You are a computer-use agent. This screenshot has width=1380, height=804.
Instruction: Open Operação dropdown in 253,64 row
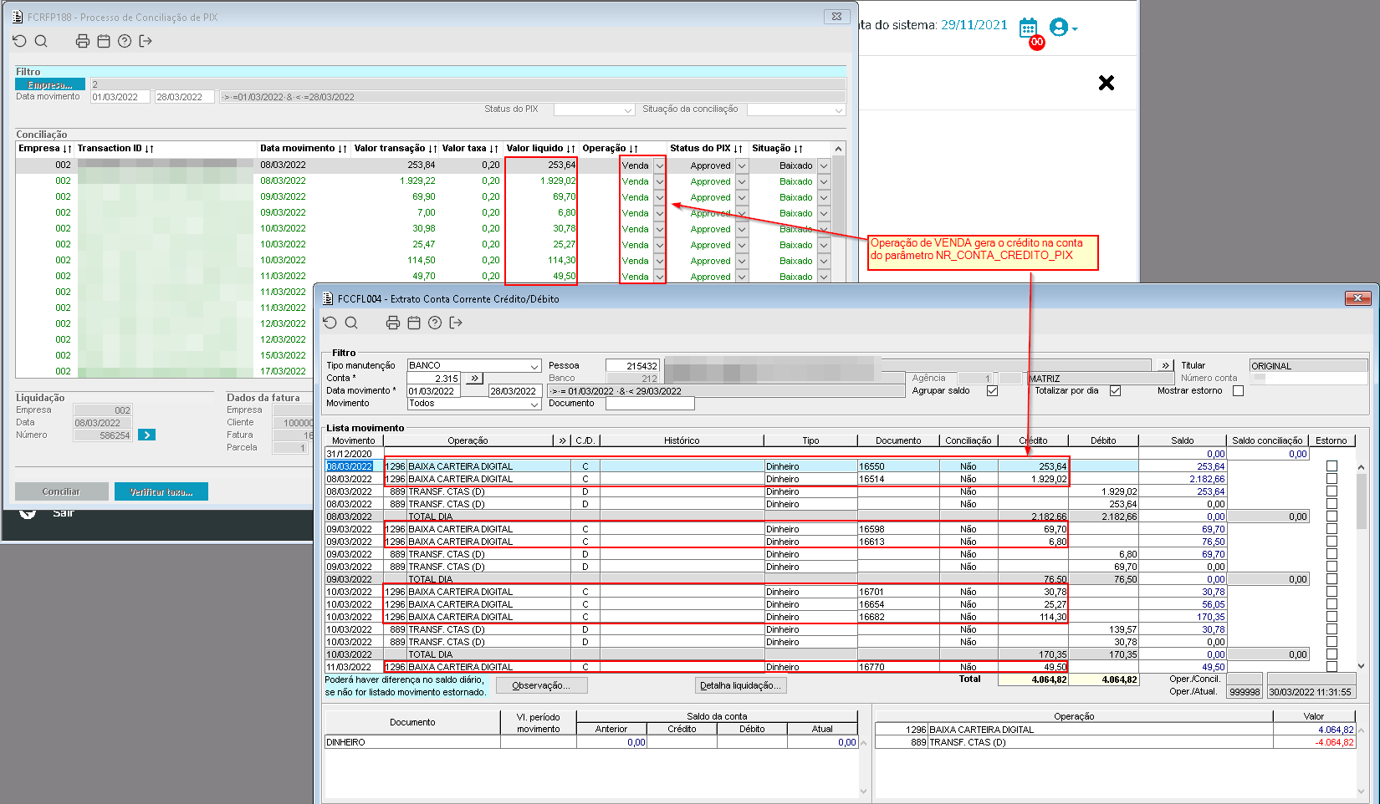pyautogui.click(x=659, y=165)
